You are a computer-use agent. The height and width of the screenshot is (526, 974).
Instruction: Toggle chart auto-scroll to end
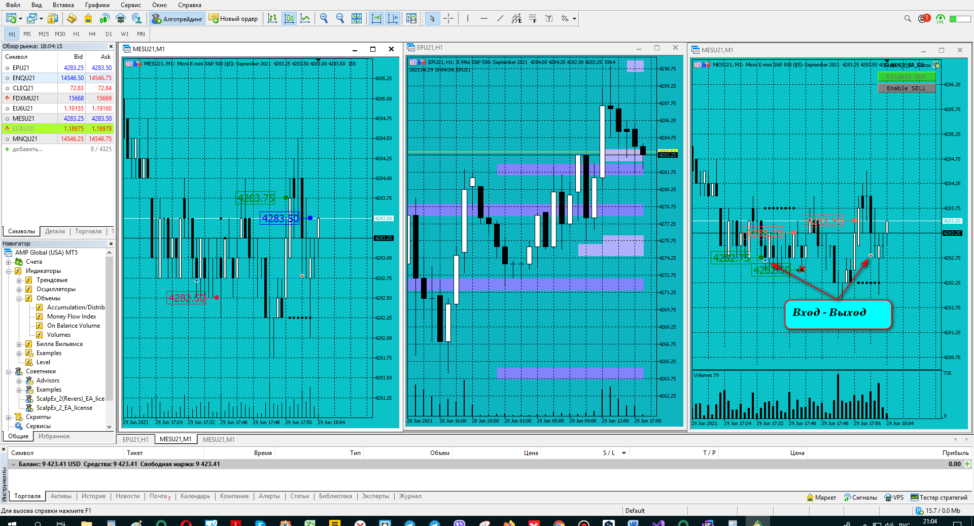376,19
